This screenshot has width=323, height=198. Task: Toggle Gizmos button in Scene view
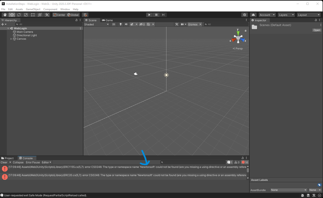coord(193,24)
